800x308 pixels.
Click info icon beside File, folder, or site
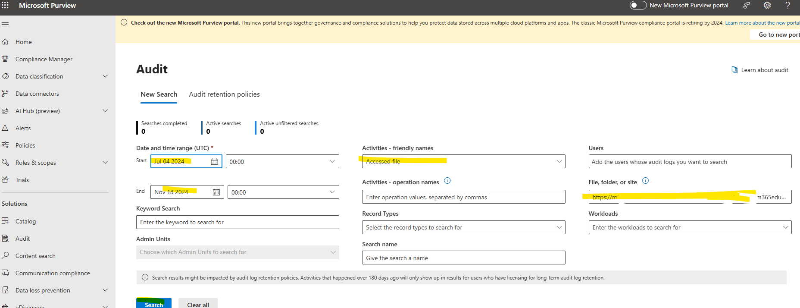645,181
